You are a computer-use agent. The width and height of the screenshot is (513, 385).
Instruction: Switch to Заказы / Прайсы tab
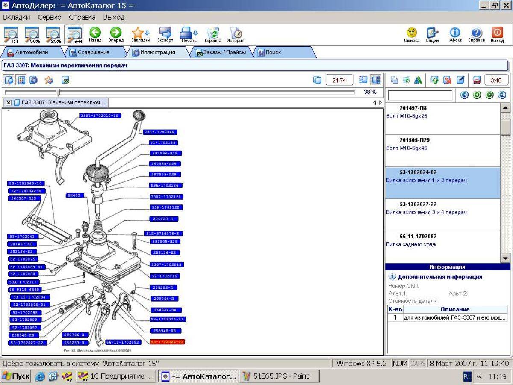click(220, 53)
